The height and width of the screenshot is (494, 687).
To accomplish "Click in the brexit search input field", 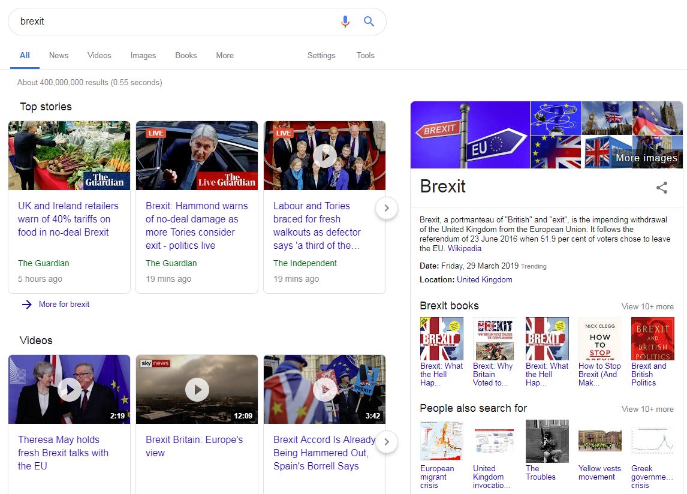I will tap(175, 21).
